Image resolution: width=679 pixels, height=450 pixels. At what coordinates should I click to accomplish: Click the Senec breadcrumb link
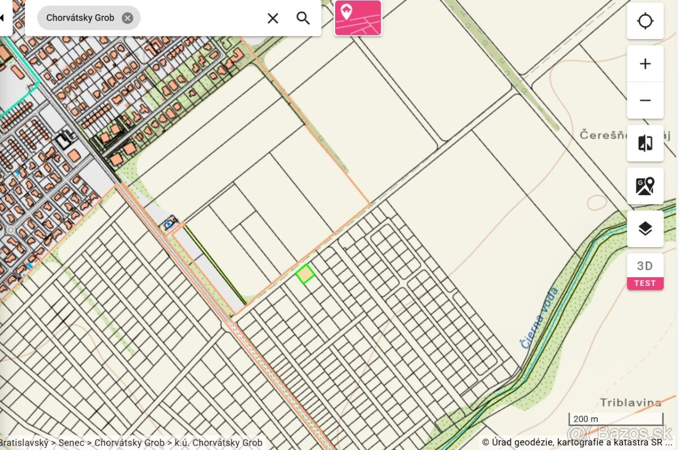click(x=71, y=443)
